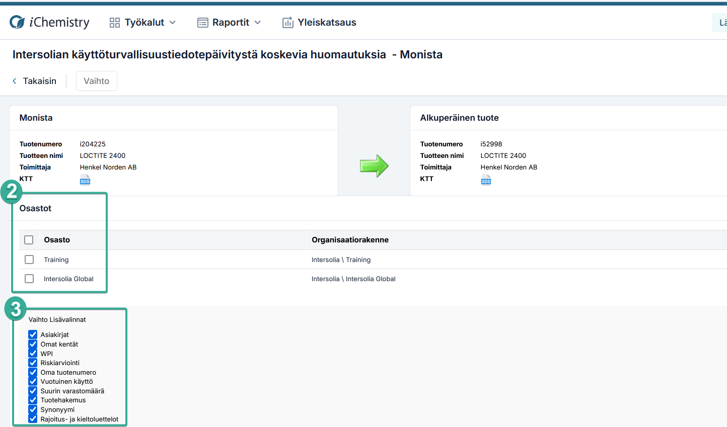Uncheck the Vuotuinen käyttö option
This screenshot has width=727, height=427.
(x=33, y=381)
